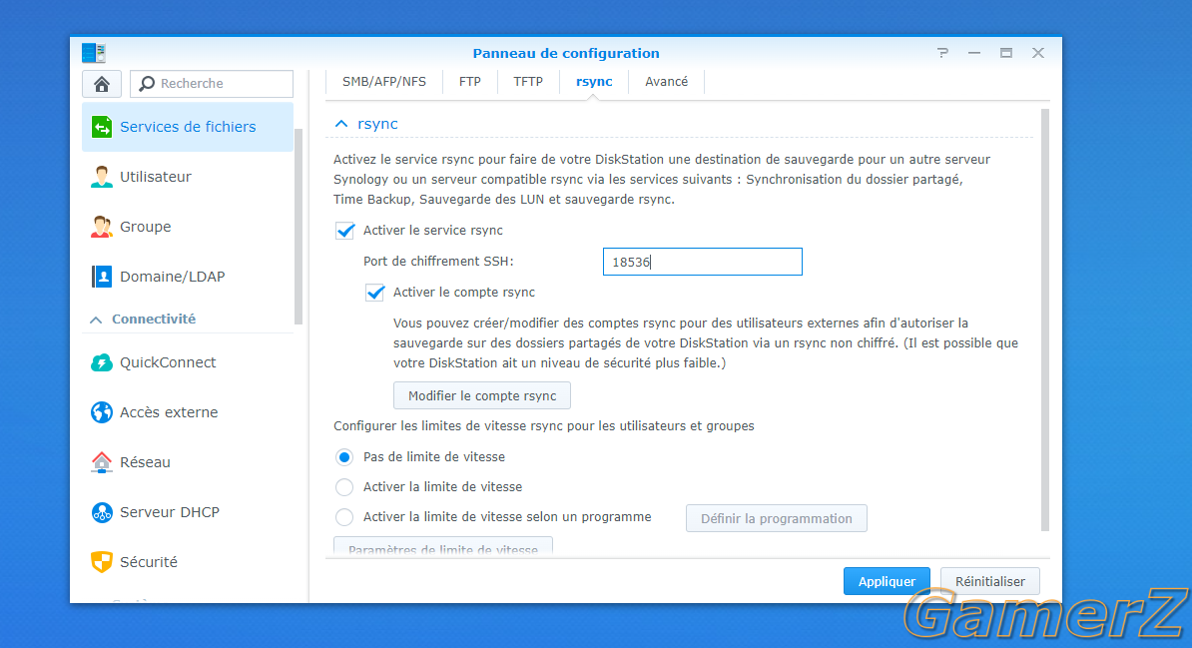The image size is (1192, 648).
Task: Click the Utilisateur user icon
Action: click(101, 177)
